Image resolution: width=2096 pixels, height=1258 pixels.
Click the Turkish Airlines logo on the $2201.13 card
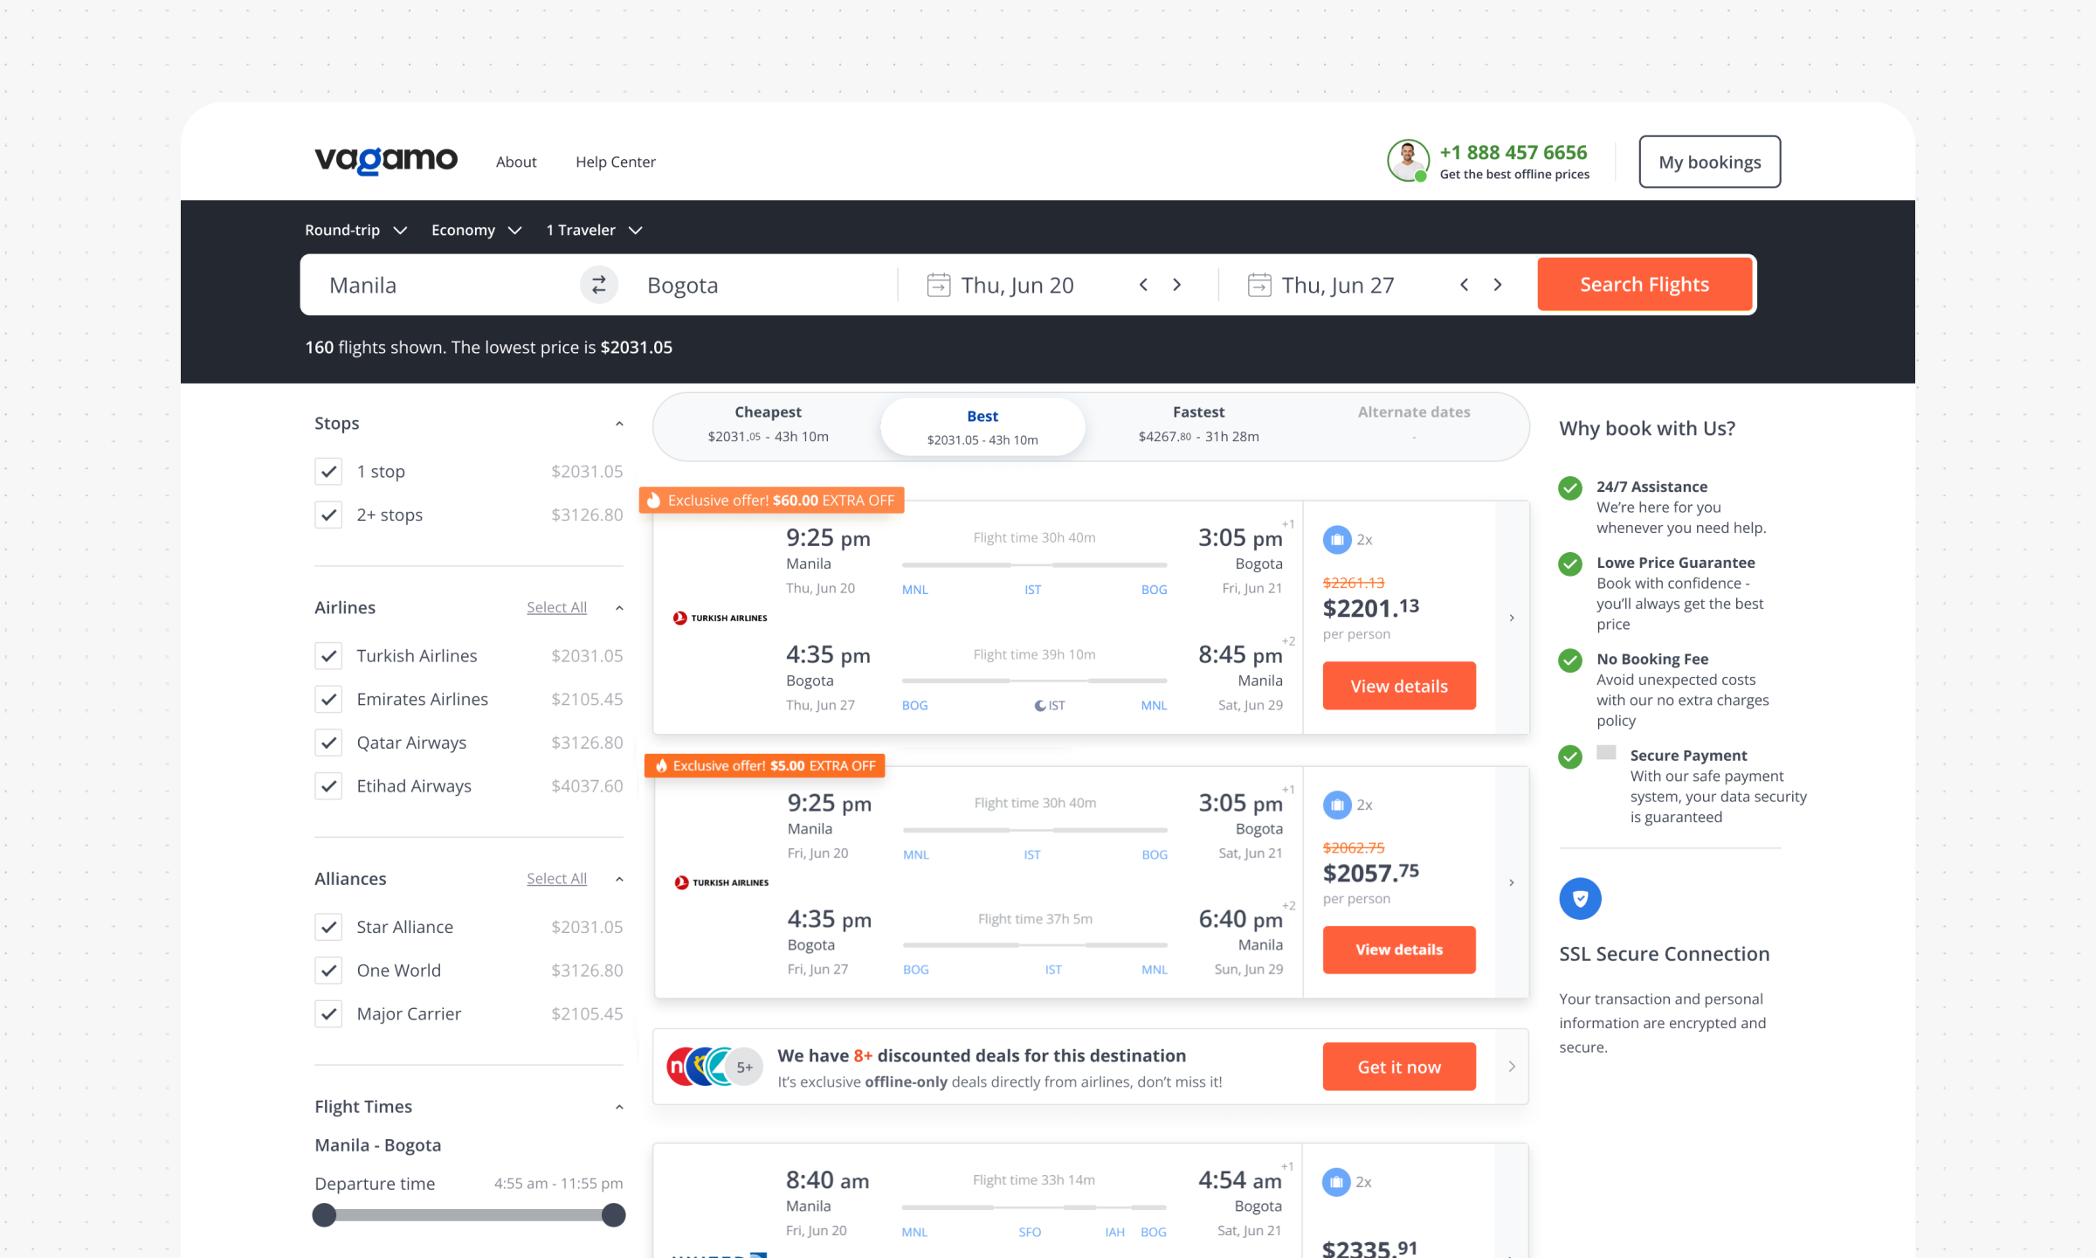(720, 618)
